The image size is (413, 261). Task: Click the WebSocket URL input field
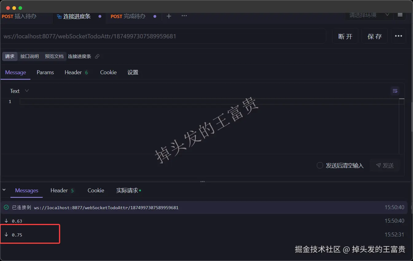tap(163, 36)
